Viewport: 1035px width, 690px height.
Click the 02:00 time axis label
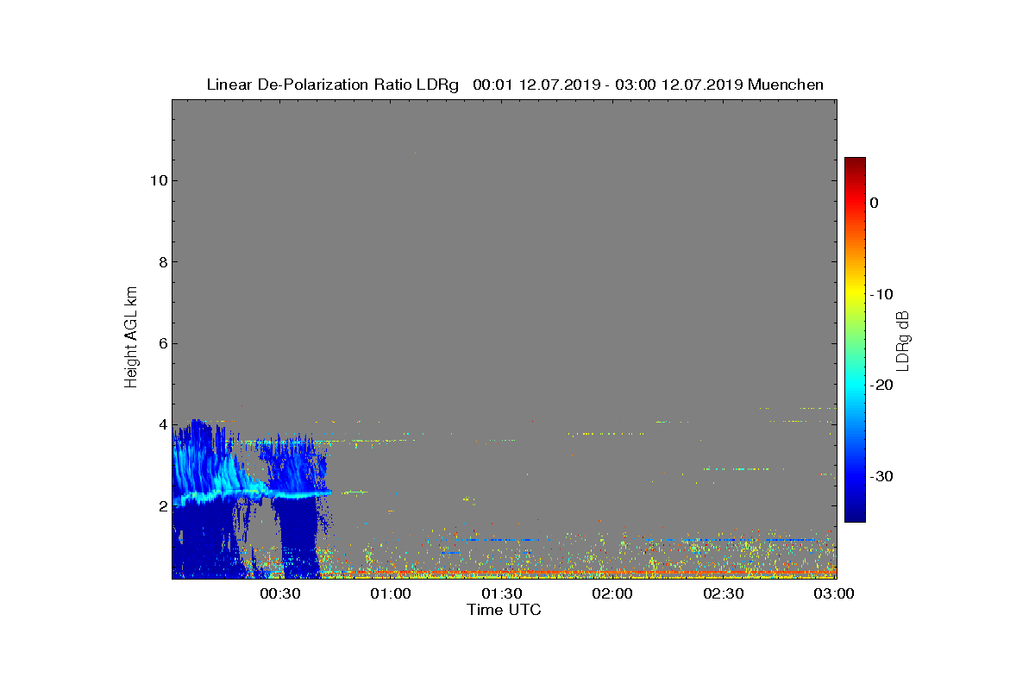[x=612, y=594]
